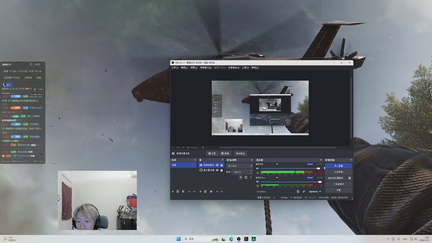Move source down in Sources panel

[222, 192]
